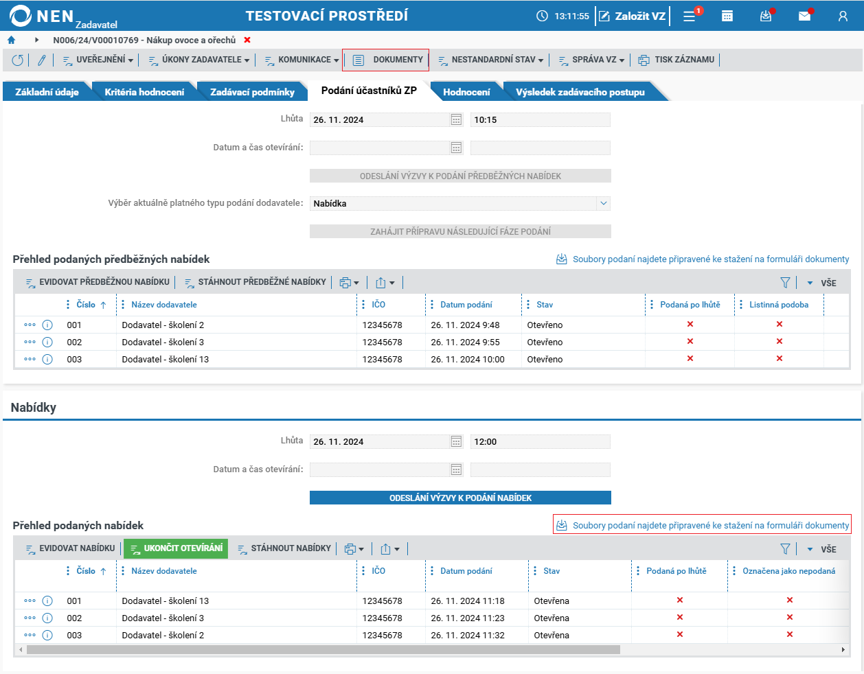
Task: Refresh the record with the reload icon
Action: pos(18,60)
